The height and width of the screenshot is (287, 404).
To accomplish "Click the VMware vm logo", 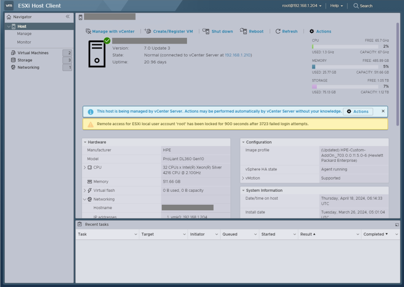I will coord(9,6).
